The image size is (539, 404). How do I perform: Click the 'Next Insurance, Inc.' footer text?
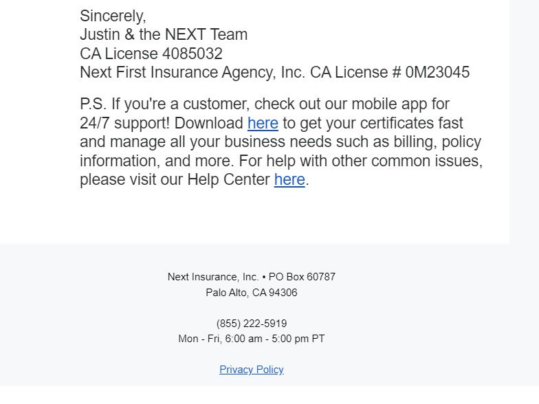pos(213,277)
